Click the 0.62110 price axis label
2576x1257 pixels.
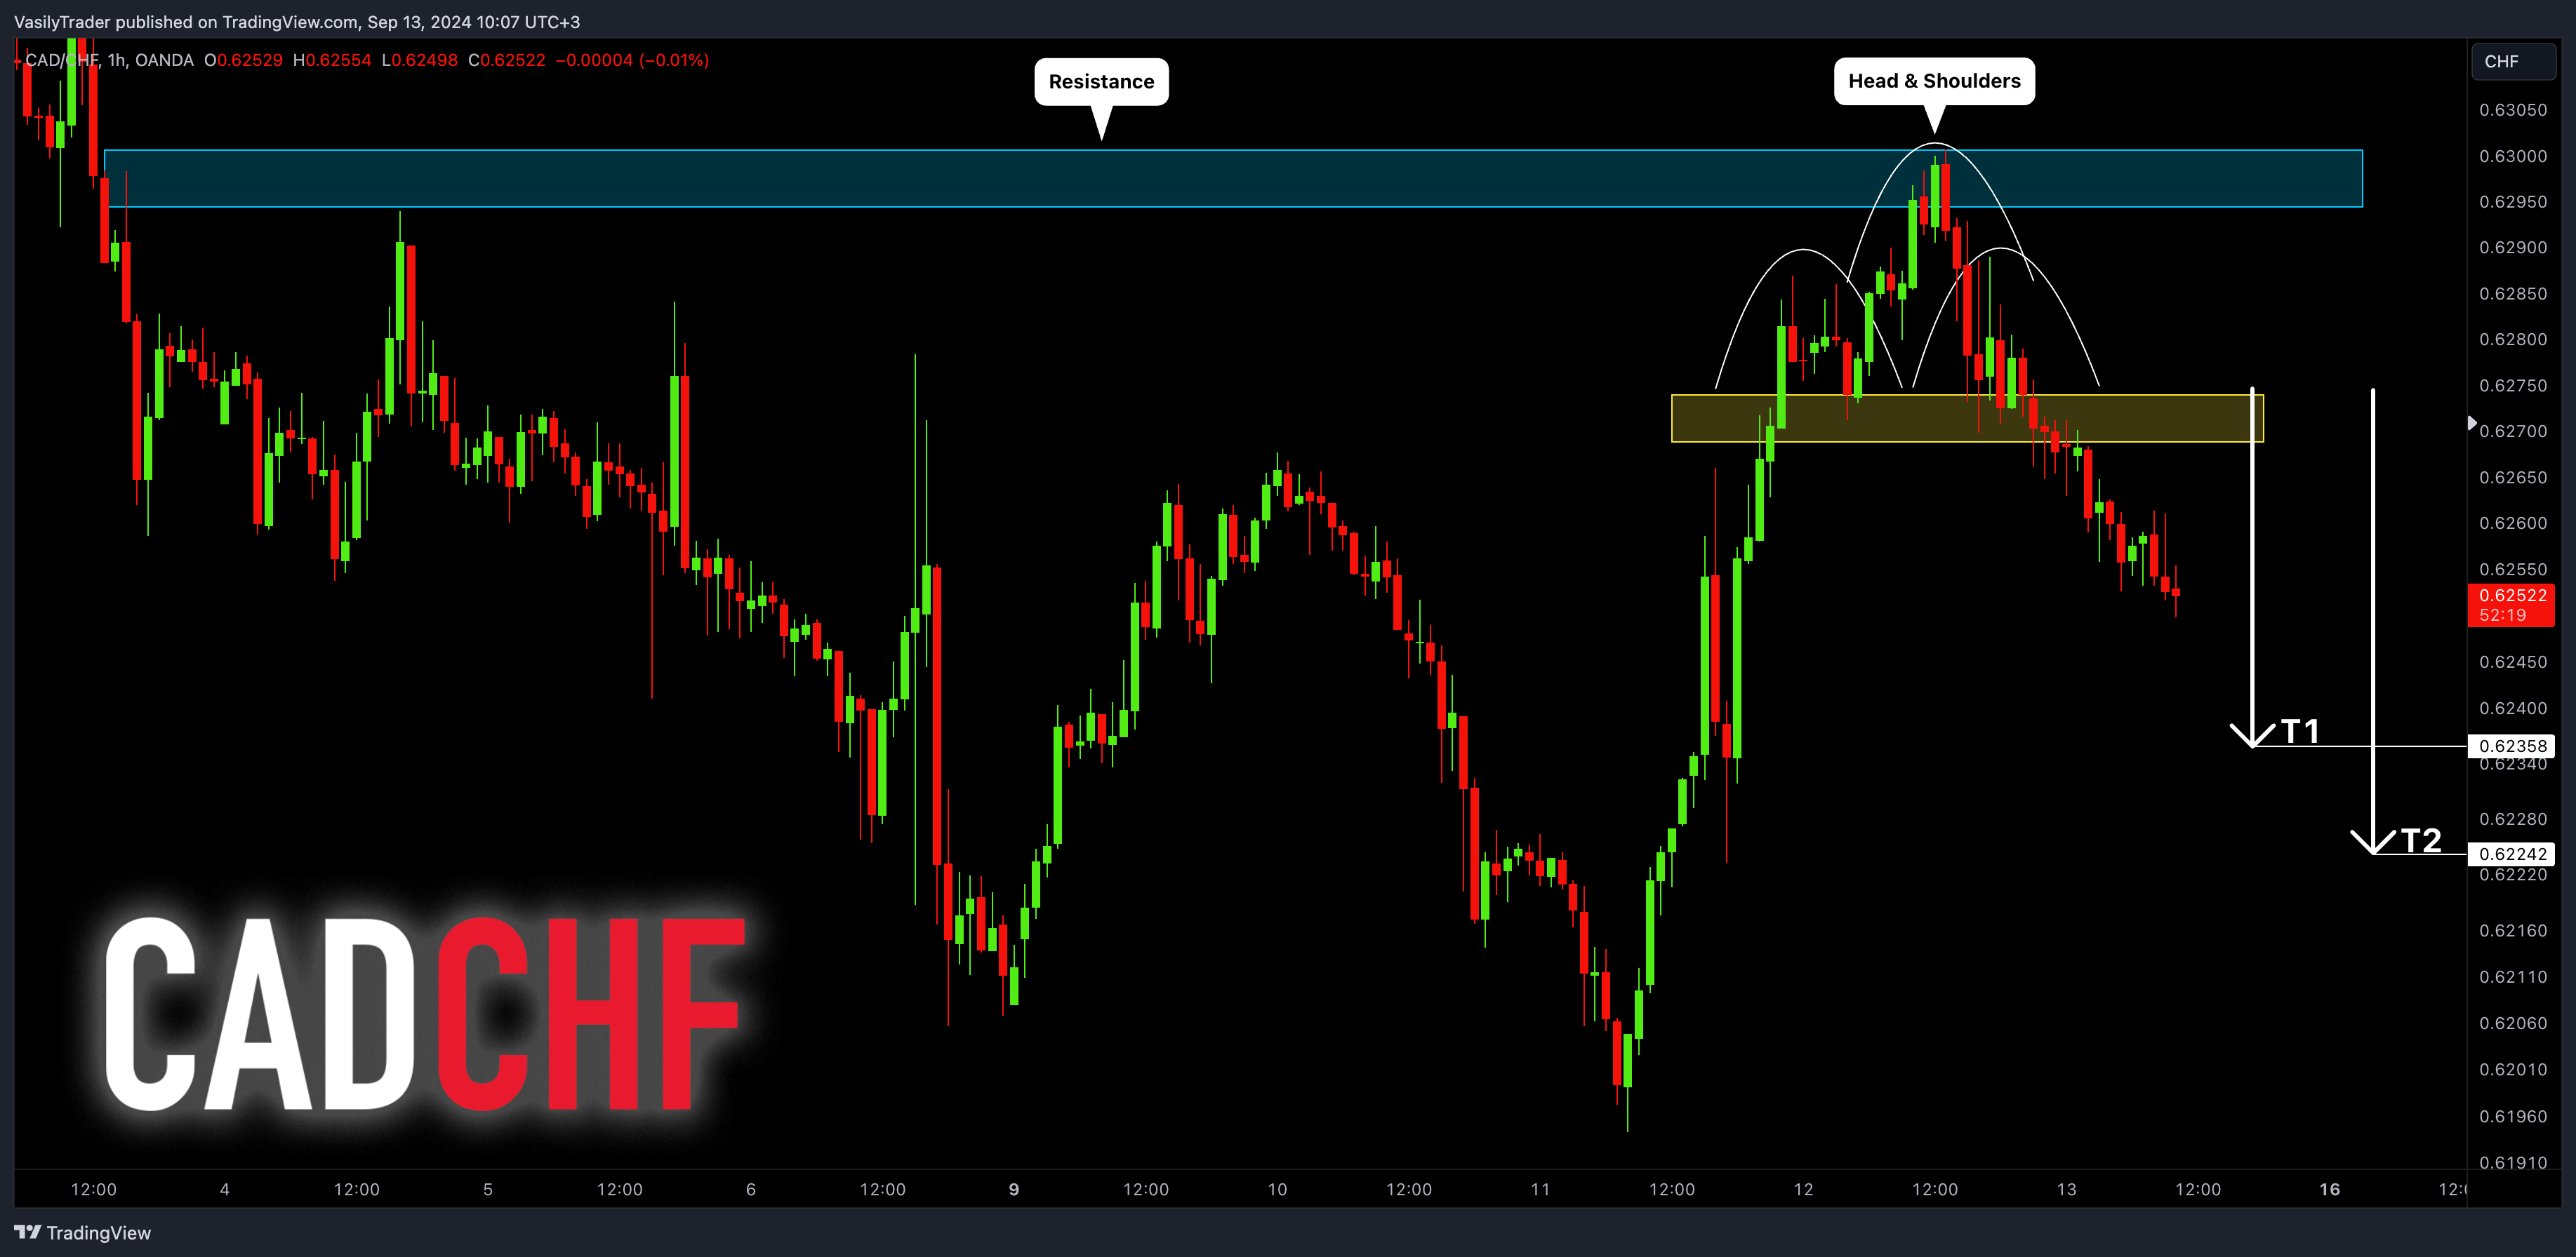(x=2512, y=976)
